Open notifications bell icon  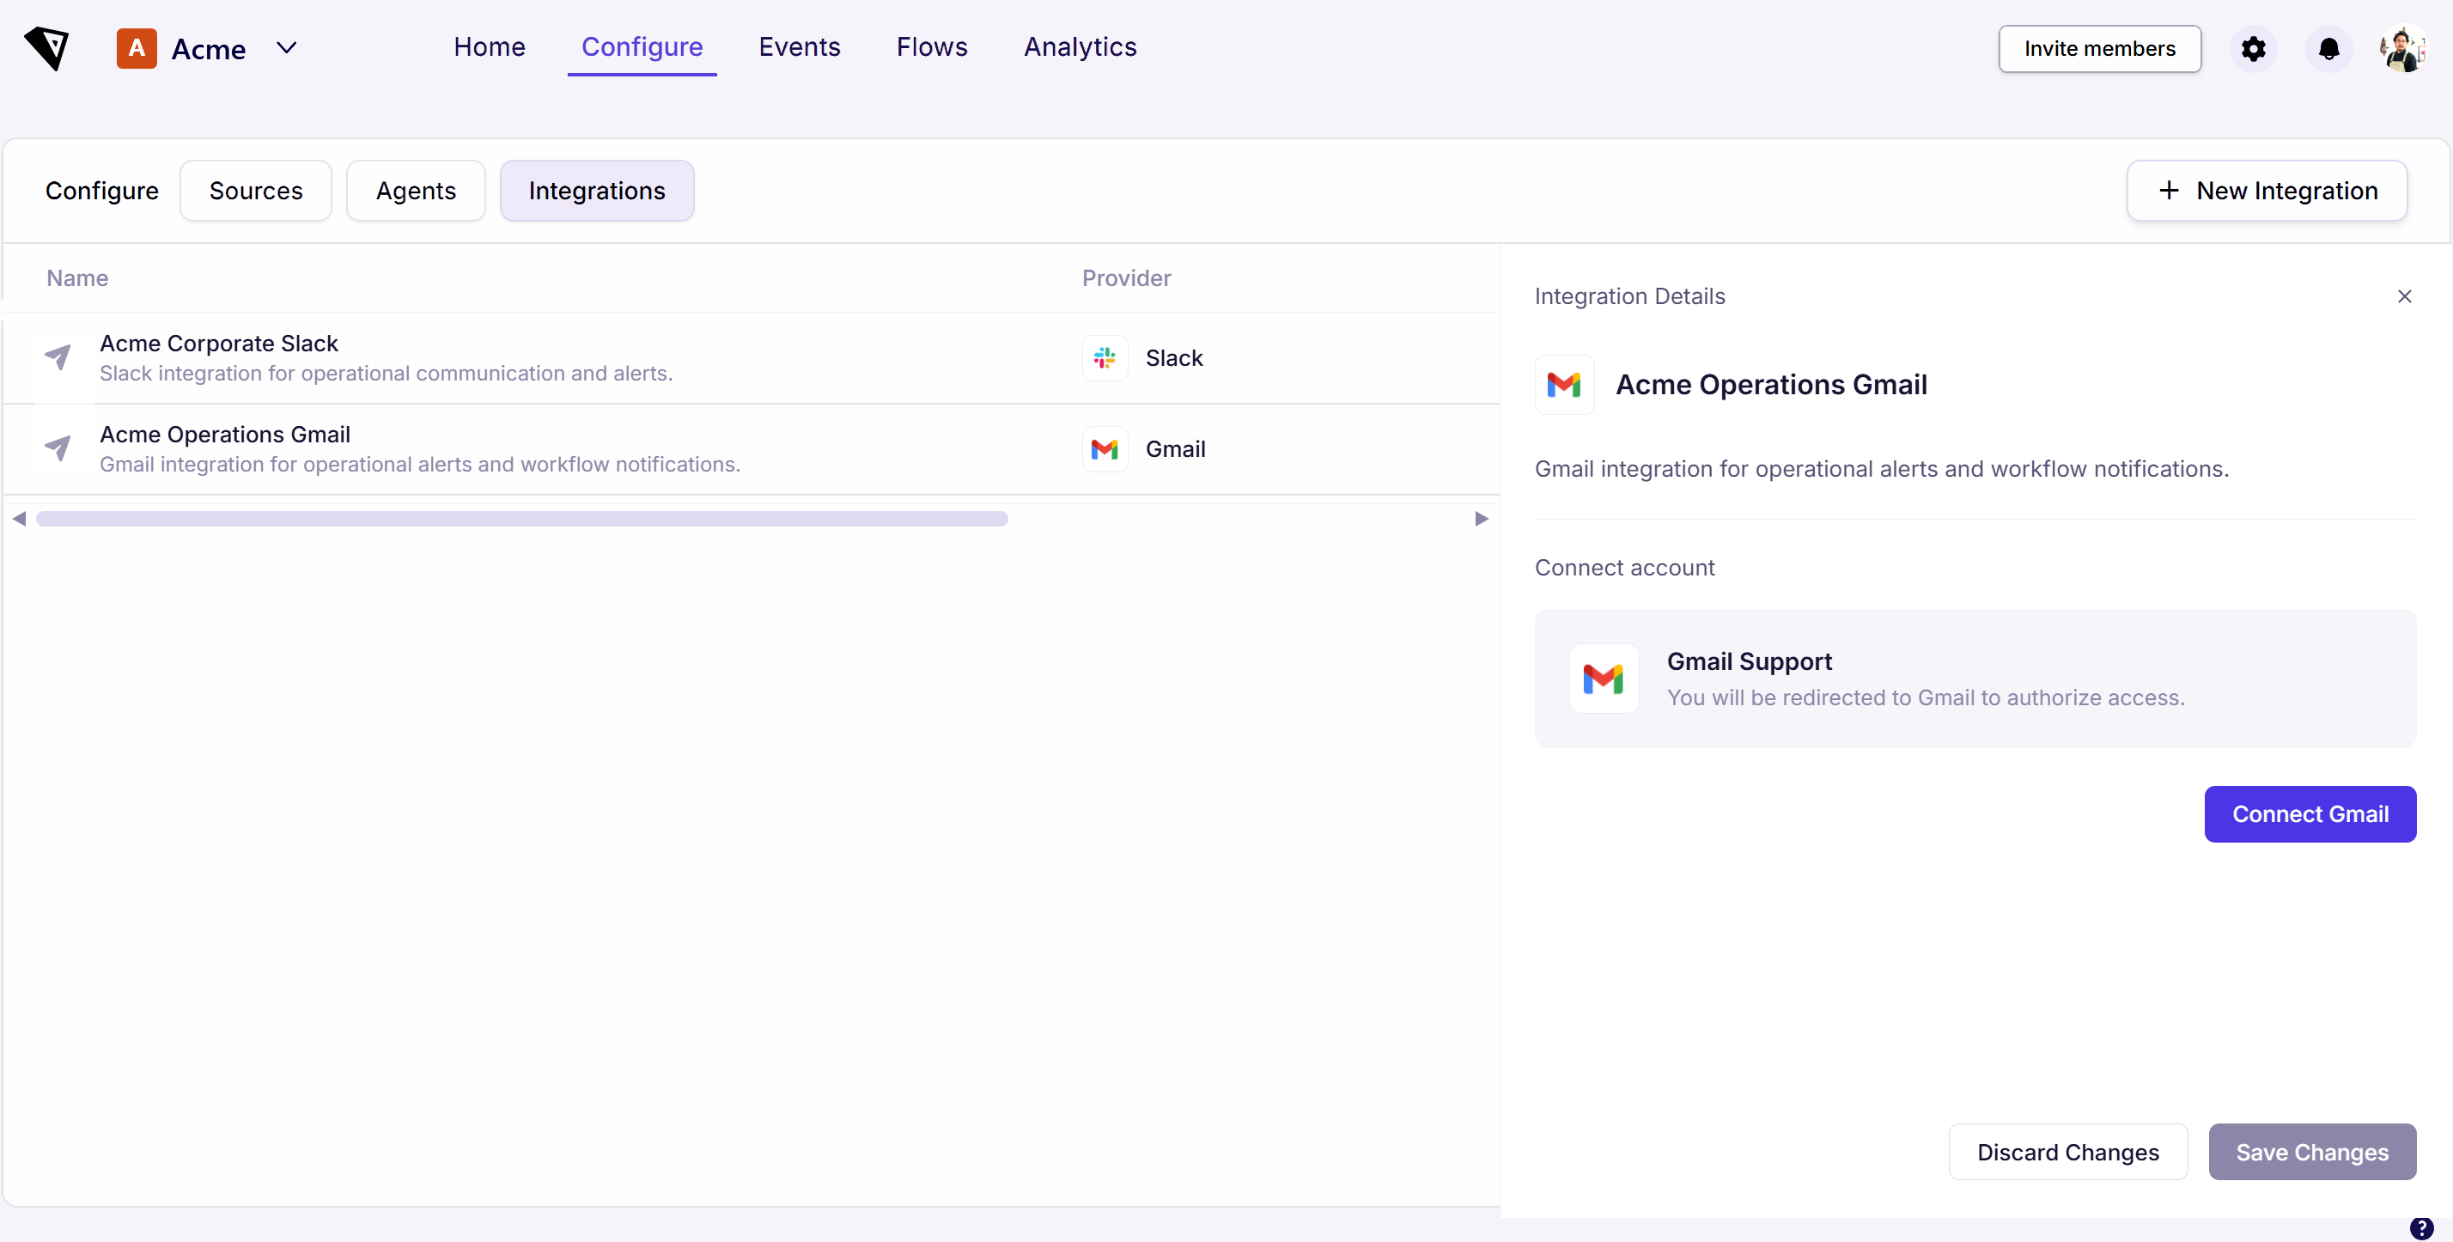click(2328, 49)
